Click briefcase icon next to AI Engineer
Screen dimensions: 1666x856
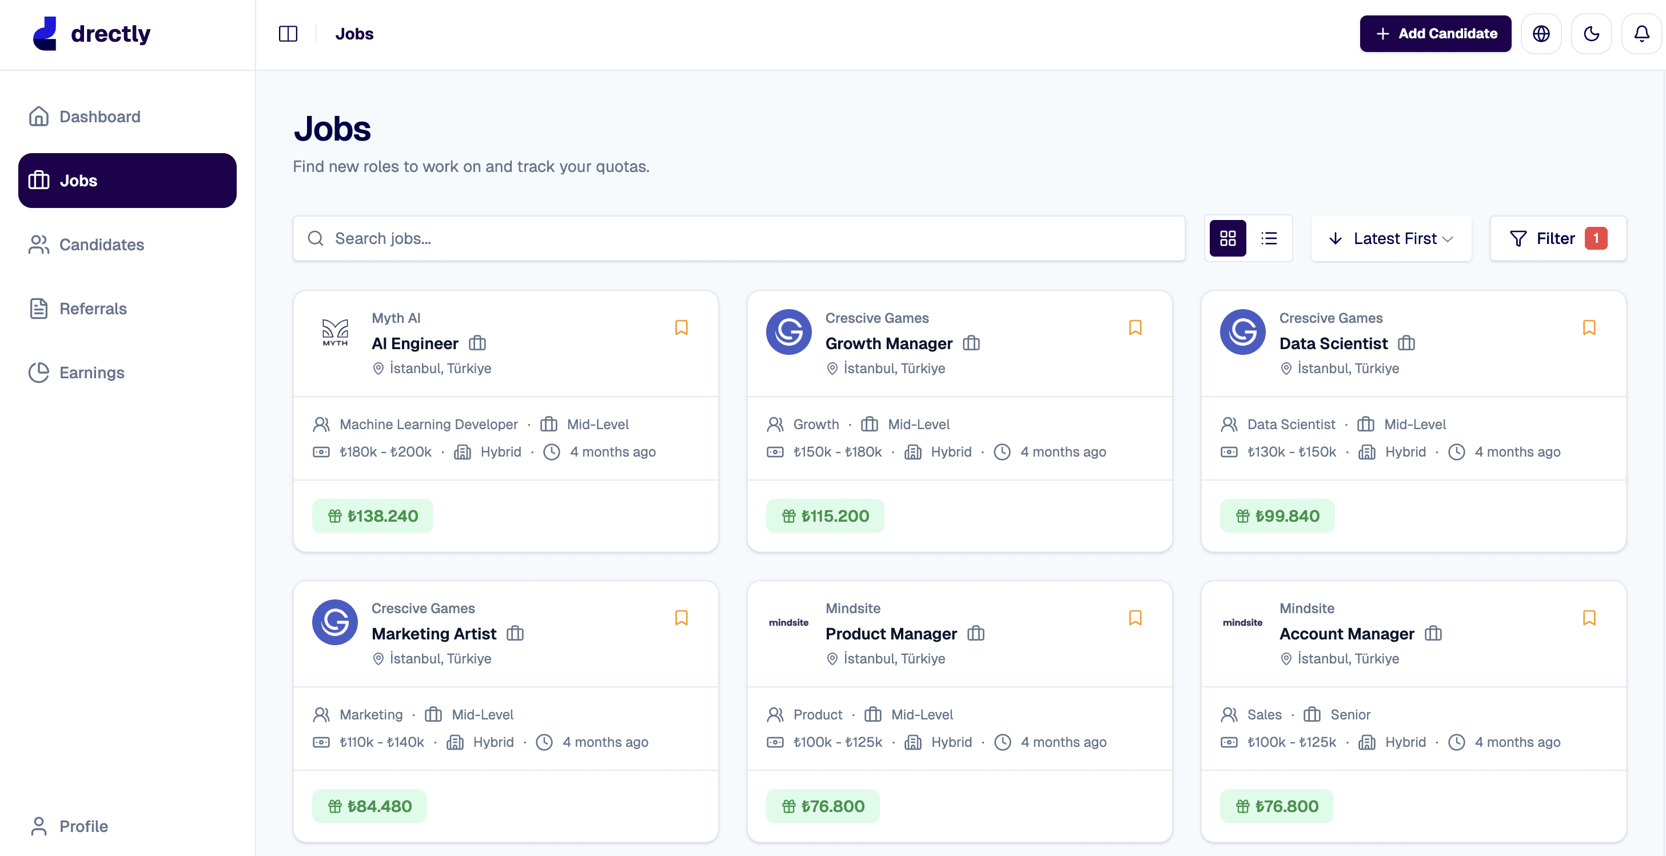click(x=477, y=343)
